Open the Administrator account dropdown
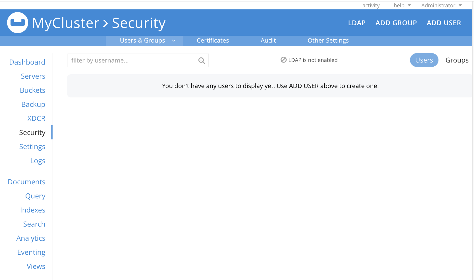The height and width of the screenshot is (280, 474). point(441,5)
